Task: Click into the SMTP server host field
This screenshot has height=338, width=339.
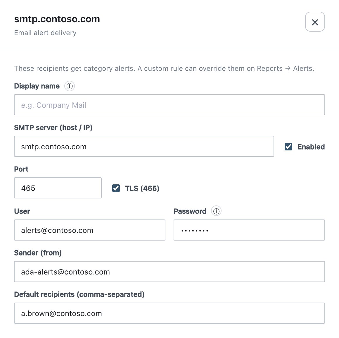Action: coord(144,147)
